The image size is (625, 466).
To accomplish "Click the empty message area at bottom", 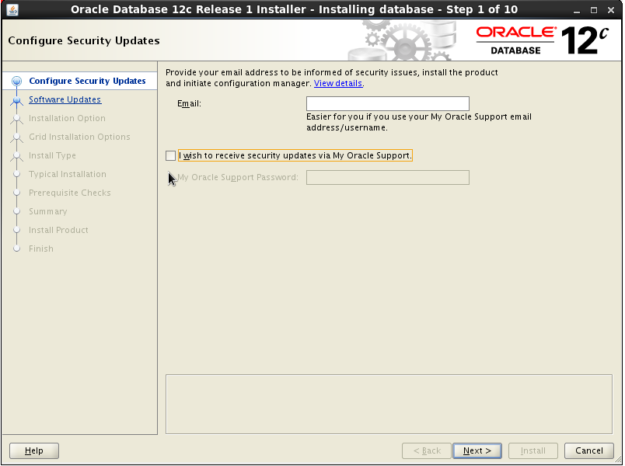I will (x=389, y=404).
